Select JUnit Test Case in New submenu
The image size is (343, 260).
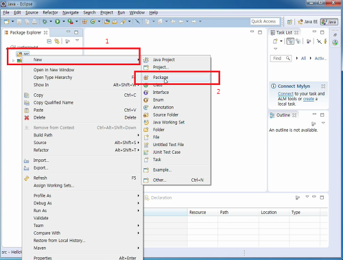click(x=176, y=152)
